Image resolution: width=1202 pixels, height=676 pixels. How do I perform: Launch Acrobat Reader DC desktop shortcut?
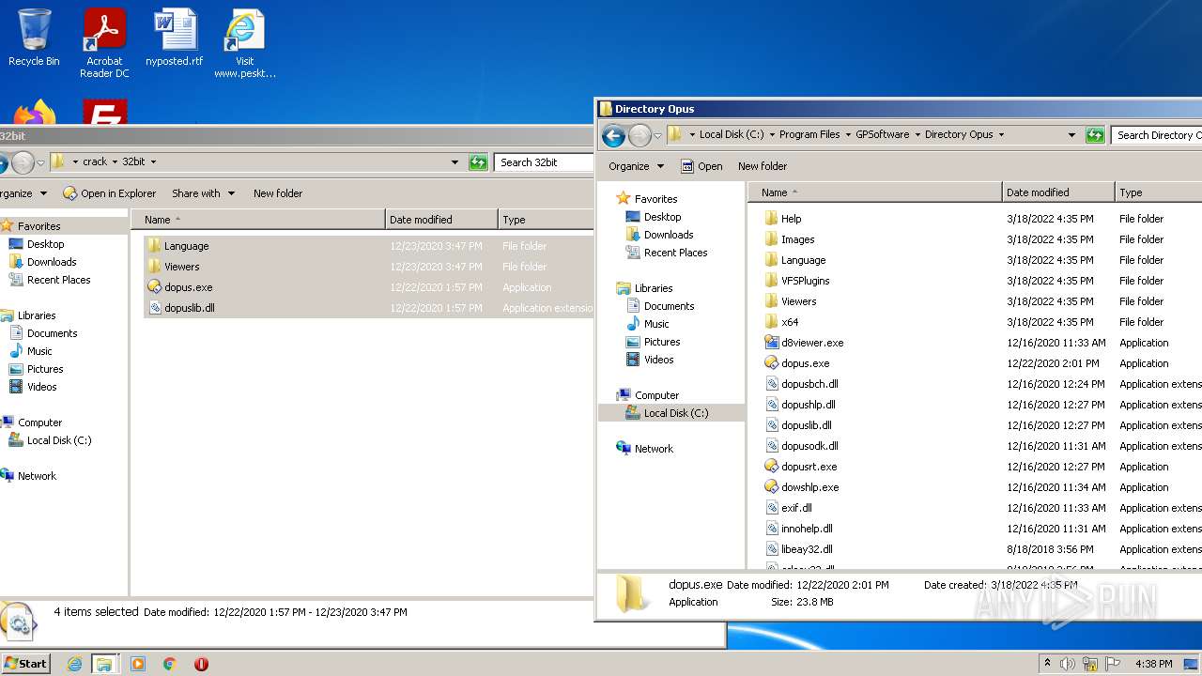click(x=104, y=43)
